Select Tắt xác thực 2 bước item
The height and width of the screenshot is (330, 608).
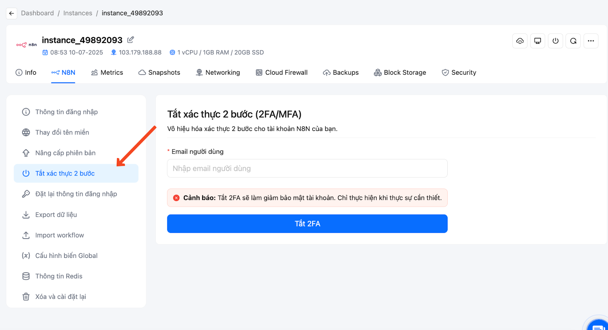click(x=76, y=173)
